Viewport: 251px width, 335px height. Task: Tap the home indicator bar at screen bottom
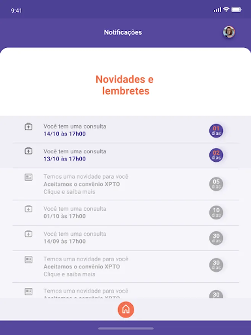tap(125, 329)
